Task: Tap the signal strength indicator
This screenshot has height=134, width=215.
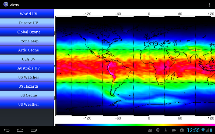Action: click(x=207, y=130)
